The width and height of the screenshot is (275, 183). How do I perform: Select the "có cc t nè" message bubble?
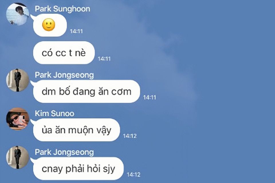click(x=64, y=53)
